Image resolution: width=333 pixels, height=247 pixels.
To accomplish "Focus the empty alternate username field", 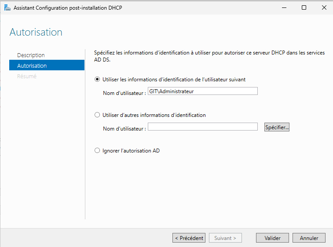I will 202,127.
